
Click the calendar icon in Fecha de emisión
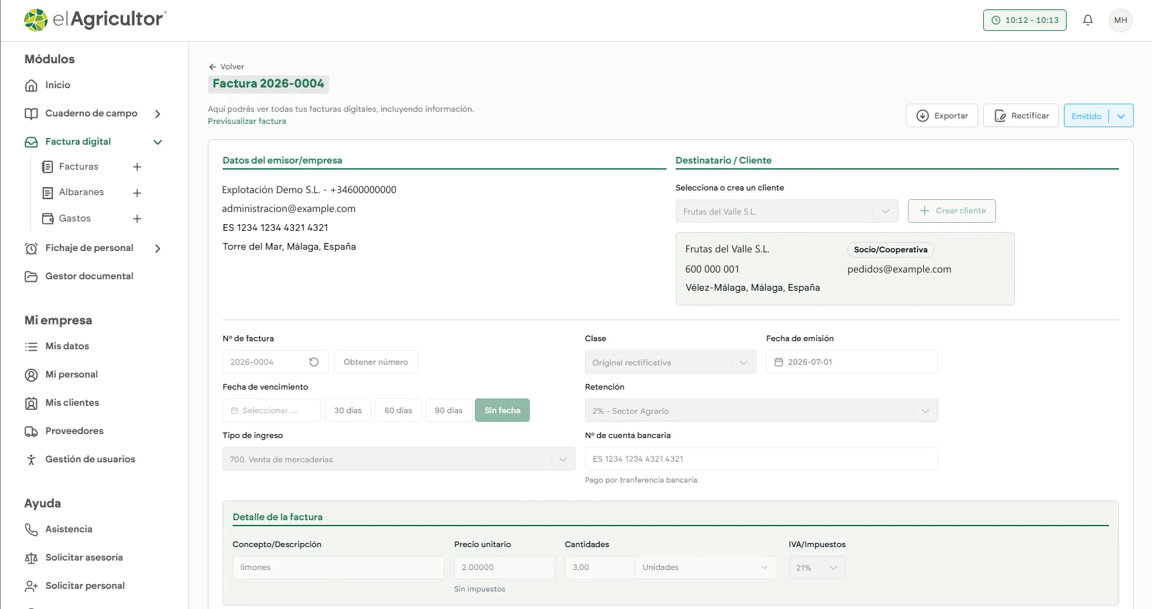coord(779,362)
